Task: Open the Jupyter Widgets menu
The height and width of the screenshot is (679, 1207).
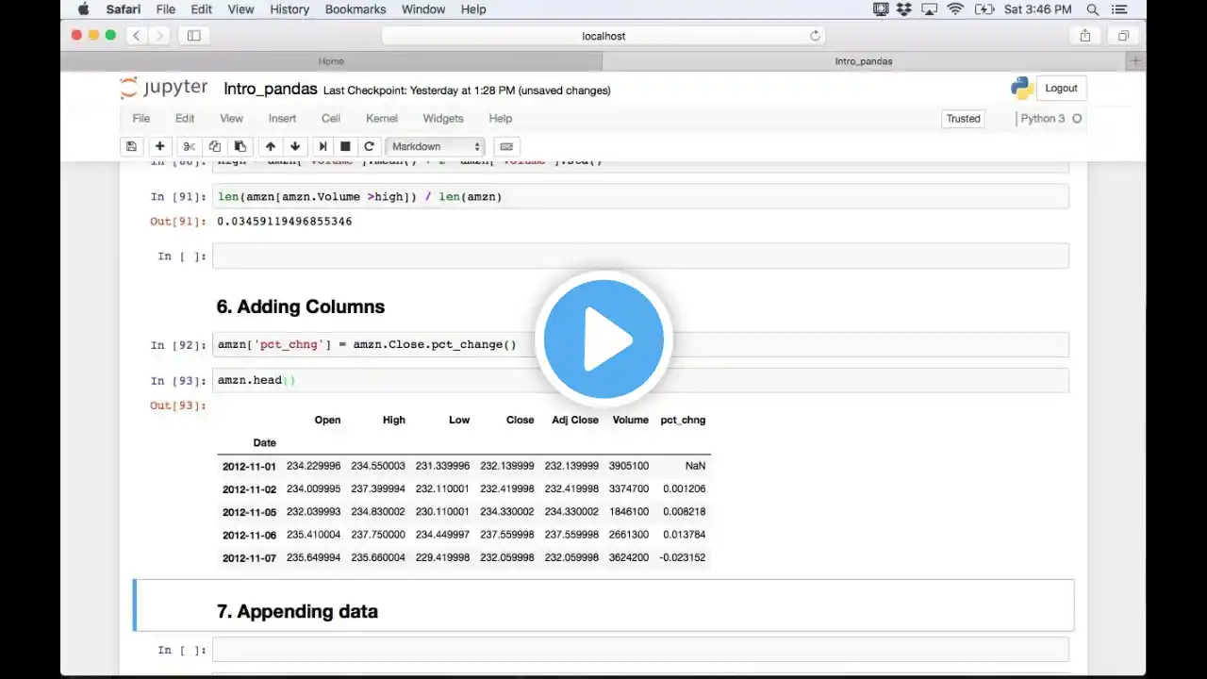Action: 443,119
